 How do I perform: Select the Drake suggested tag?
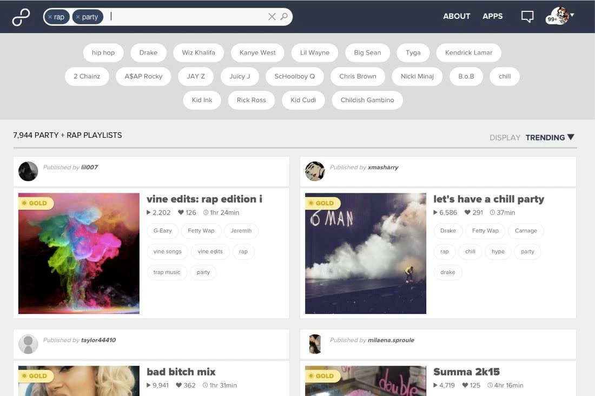click(x=148, y=52)
